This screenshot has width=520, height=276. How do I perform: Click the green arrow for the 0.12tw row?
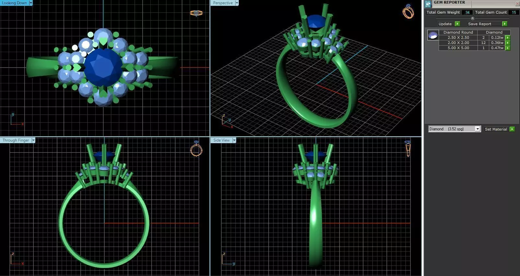tap(508, 38)
